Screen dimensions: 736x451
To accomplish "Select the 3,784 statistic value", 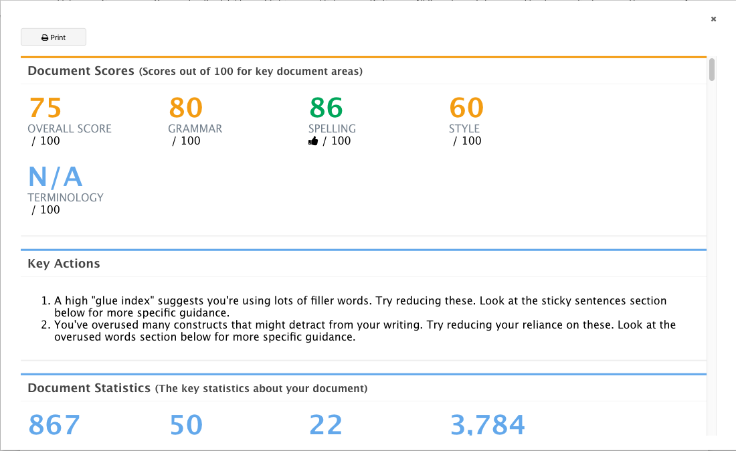I will pos(487,425).
